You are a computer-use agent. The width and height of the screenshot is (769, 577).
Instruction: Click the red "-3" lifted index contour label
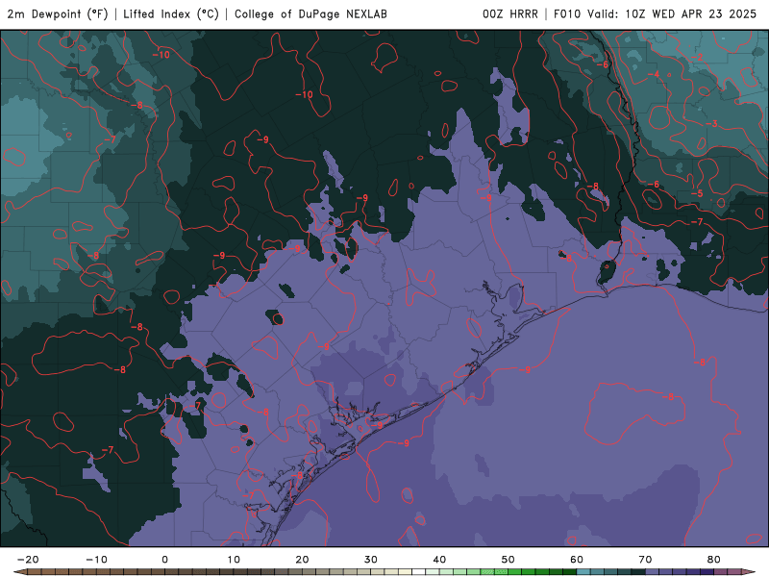tap(711, 124)
